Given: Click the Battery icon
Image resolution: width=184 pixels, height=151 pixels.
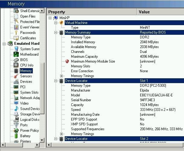Looking at the screenshot, I should 16,136.
